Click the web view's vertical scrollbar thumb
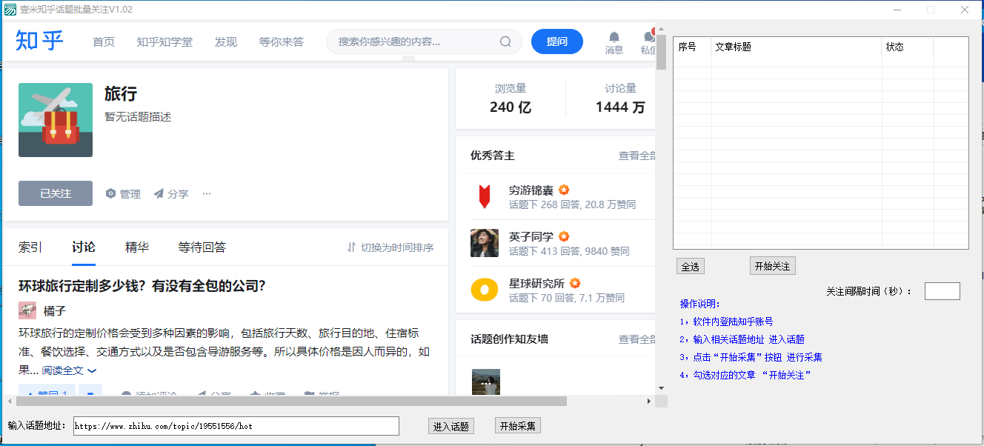This screenshot has height=446, width=984. coord(662,52)
